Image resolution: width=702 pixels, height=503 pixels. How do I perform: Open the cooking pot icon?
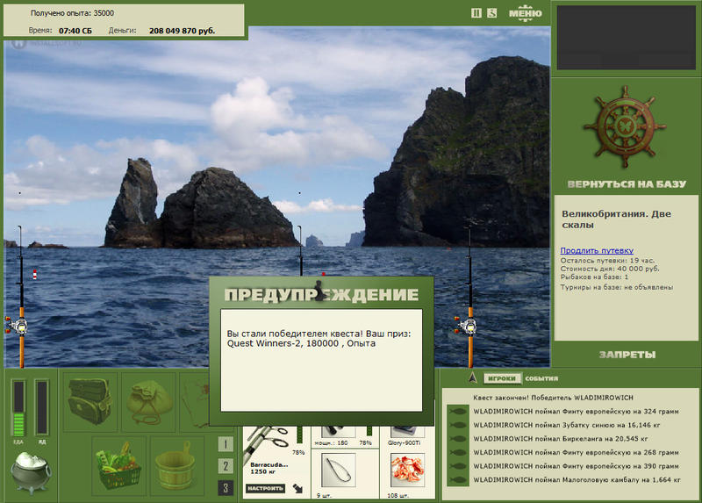tap(31, 472)
